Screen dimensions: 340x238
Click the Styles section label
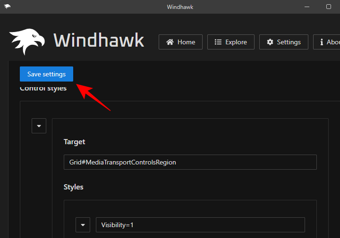(73, 187)
